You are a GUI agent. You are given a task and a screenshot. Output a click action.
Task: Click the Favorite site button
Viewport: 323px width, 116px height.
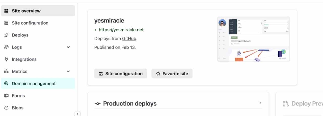(172, 74)
